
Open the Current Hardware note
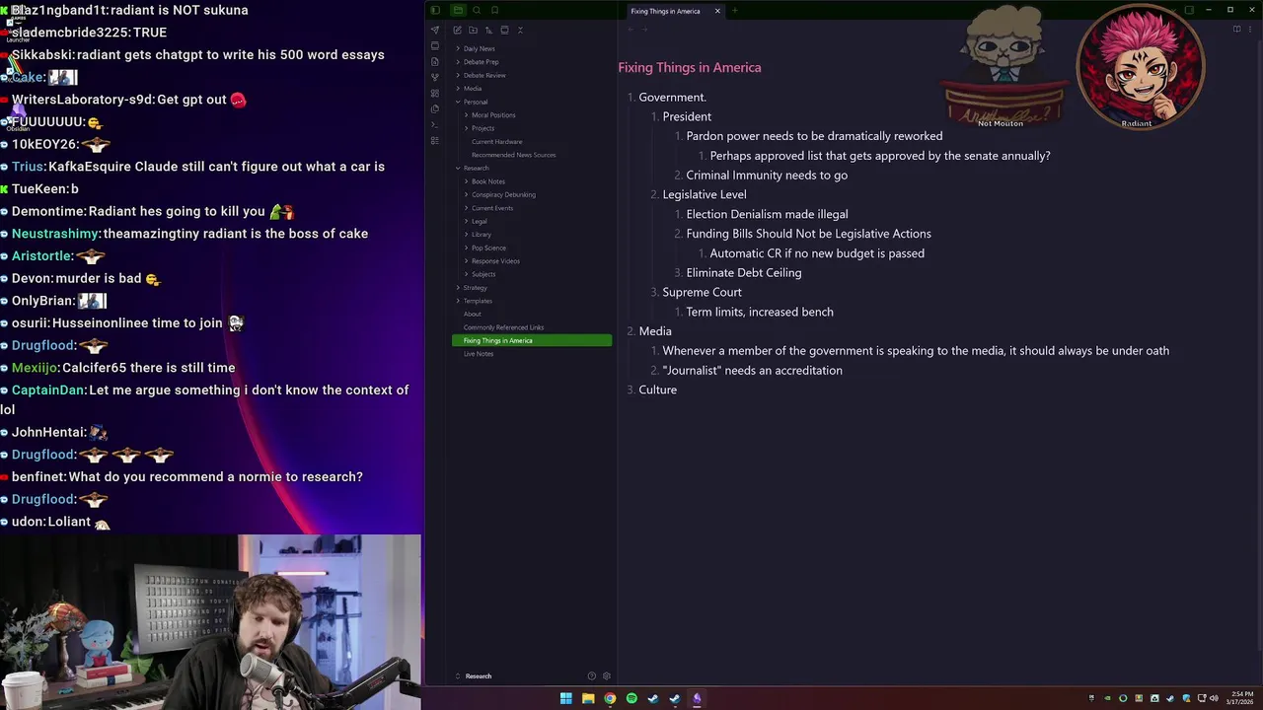tap(496, 141)
